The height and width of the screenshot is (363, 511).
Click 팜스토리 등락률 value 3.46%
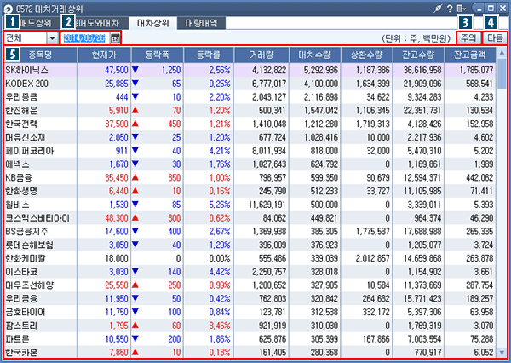(220, 326)
